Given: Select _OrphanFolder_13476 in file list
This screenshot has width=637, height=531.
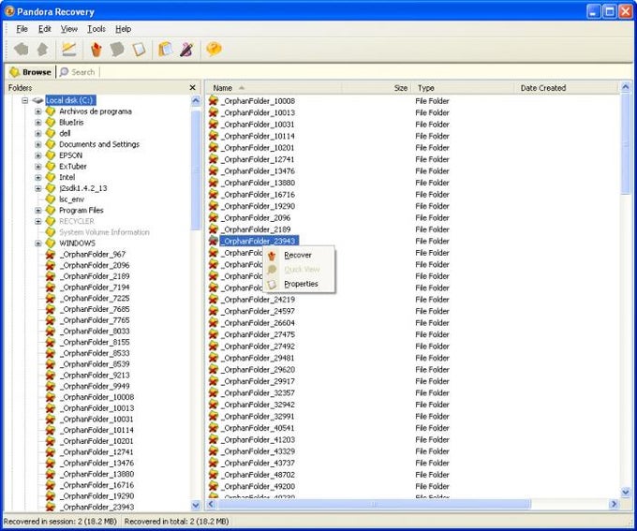Looking at the screenshot, I should click(259, 171).
